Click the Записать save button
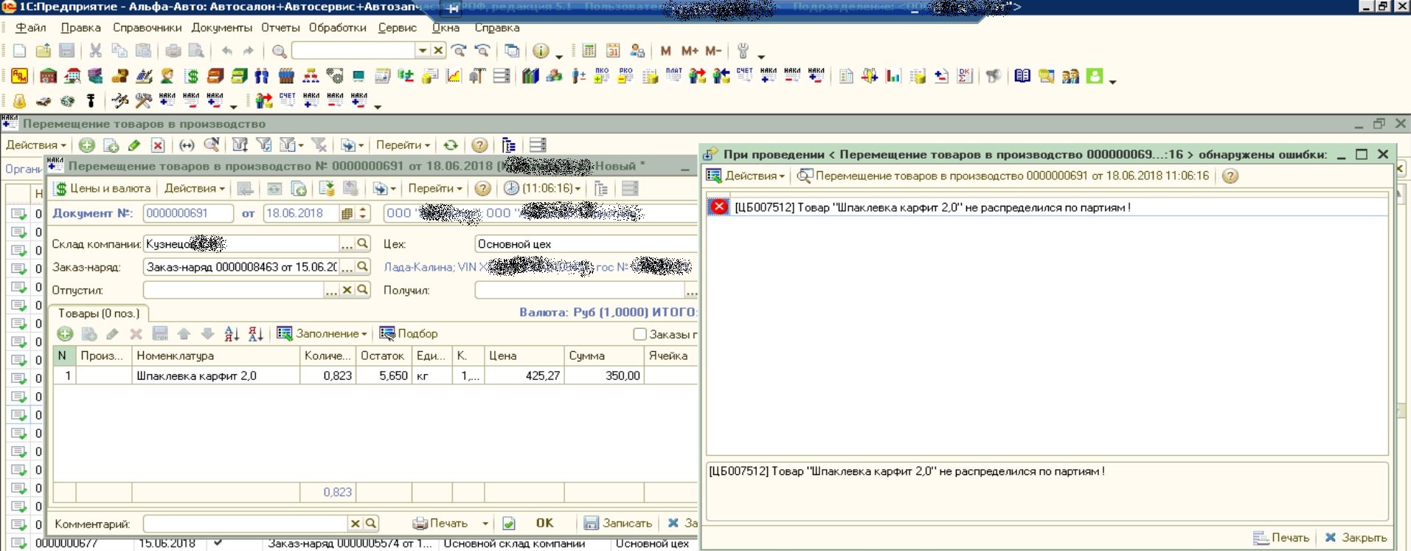The height and width of the screenshot is (551, 1411). click(x=618, y=523)
